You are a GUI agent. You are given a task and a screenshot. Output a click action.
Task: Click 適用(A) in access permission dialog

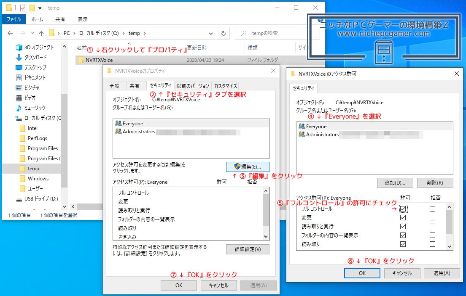click(x=442, y=273)
